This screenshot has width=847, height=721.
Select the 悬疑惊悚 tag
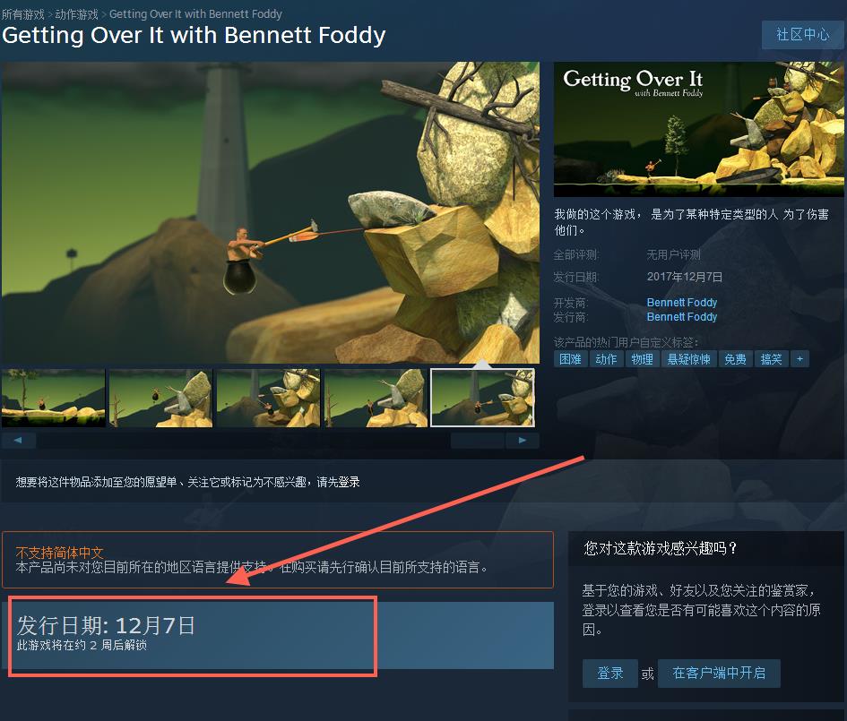click(688, 359)
